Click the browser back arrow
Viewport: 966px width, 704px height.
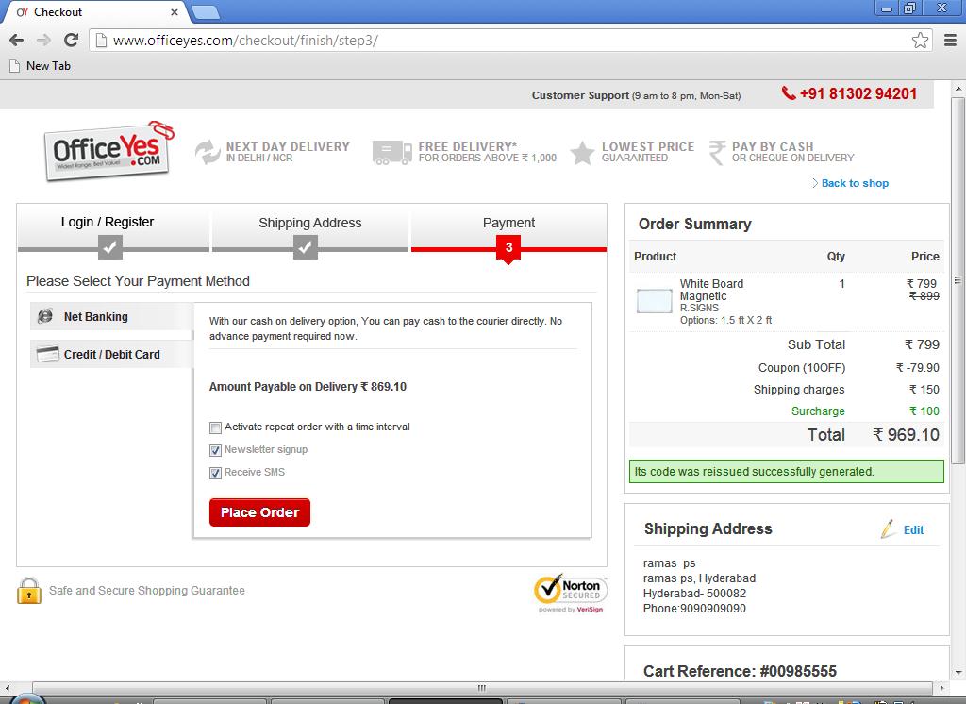(x=16, y=40)
